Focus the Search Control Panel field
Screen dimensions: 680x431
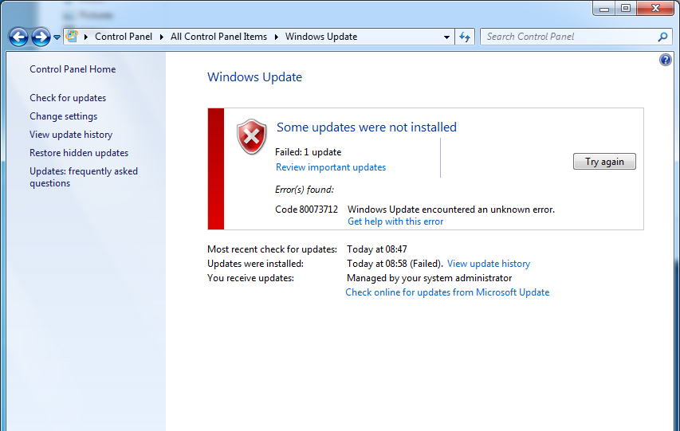[568, 37]
